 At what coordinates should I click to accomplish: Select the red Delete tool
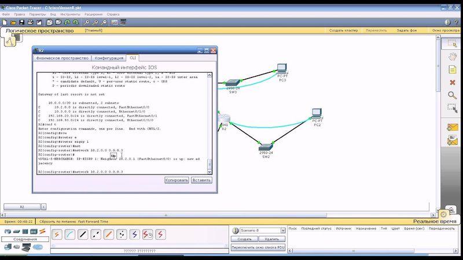(452, 83)
